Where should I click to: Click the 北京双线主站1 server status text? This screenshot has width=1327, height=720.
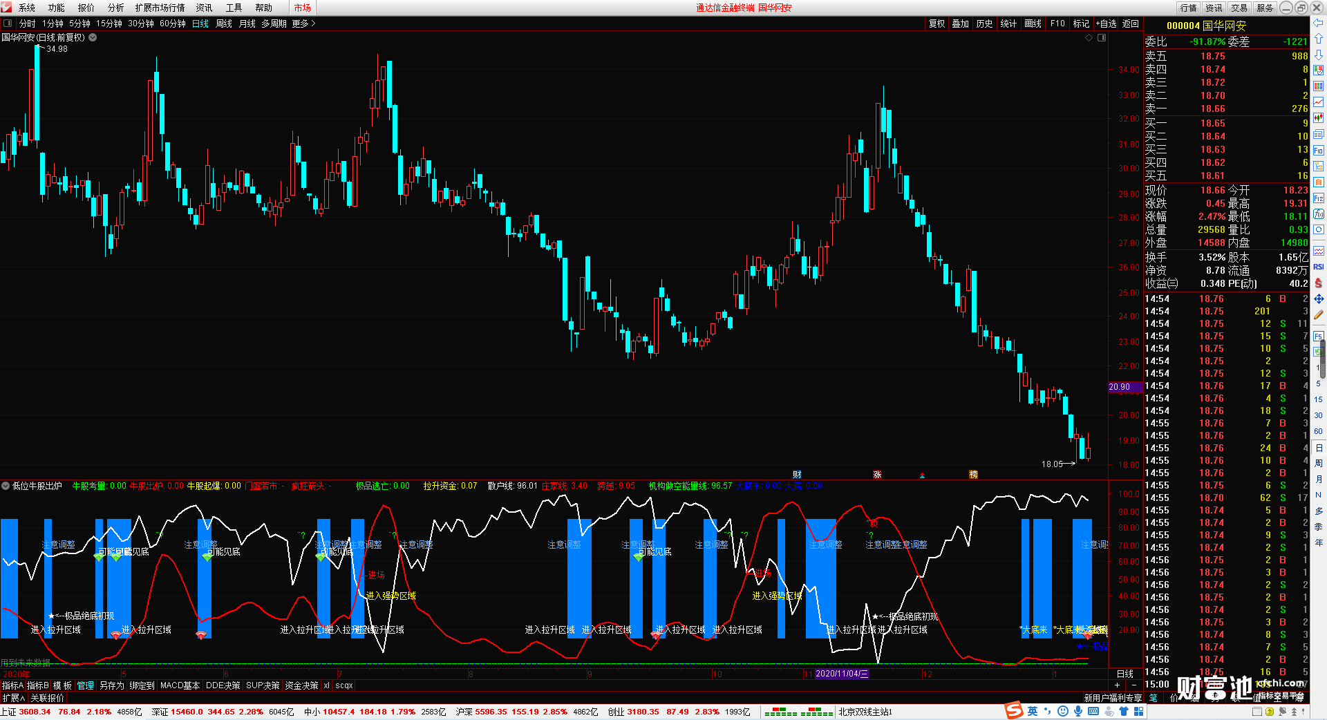865,712
